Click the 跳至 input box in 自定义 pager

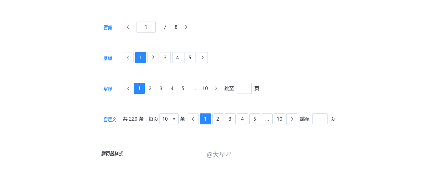pos(320,119)
